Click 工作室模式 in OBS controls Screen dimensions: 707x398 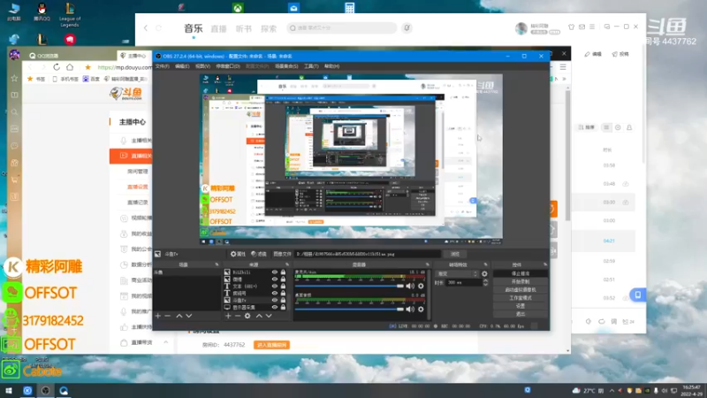tap(521, 298)
